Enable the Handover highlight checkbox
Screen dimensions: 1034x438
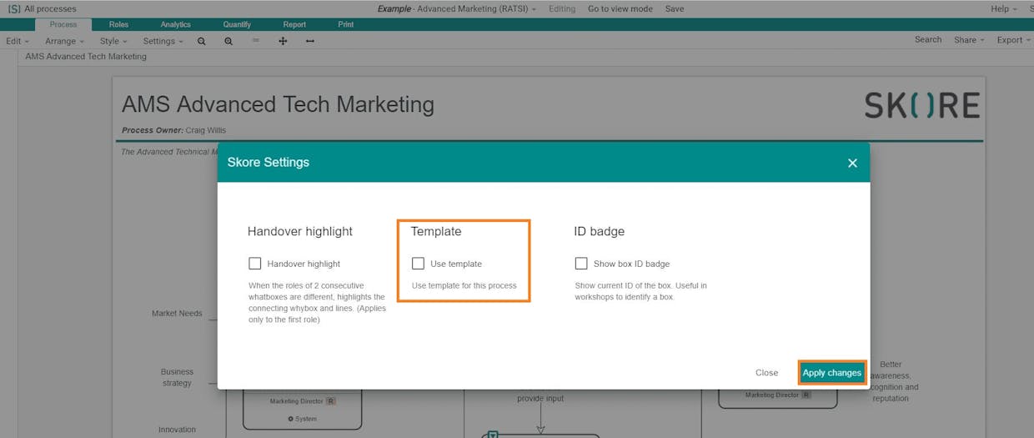255,264
